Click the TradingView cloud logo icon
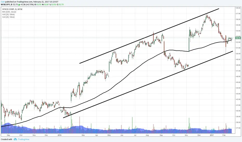 [15, 139]
